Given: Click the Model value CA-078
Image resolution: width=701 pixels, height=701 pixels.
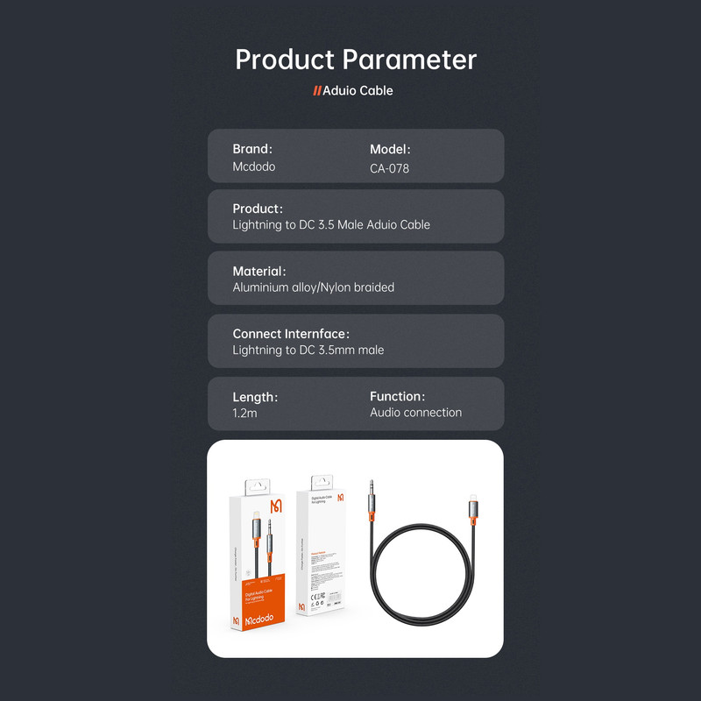Looking at the screenshot, I should (390, 168).
